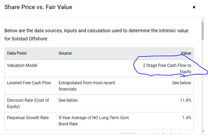Click the 2 Stage Free Cash Flow to Equity value
This screenshot has height=137, width=208.
pos(167,68)
